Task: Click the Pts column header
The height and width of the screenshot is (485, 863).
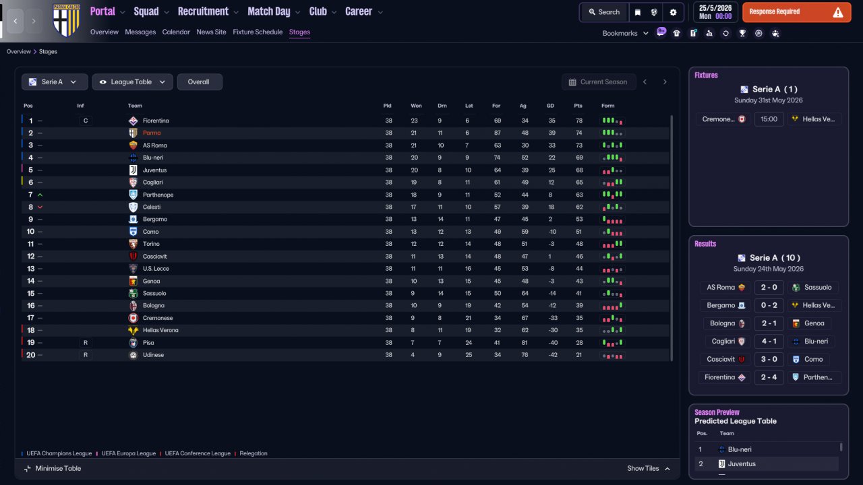Action: pyautogui.click(x=578, y=106)
